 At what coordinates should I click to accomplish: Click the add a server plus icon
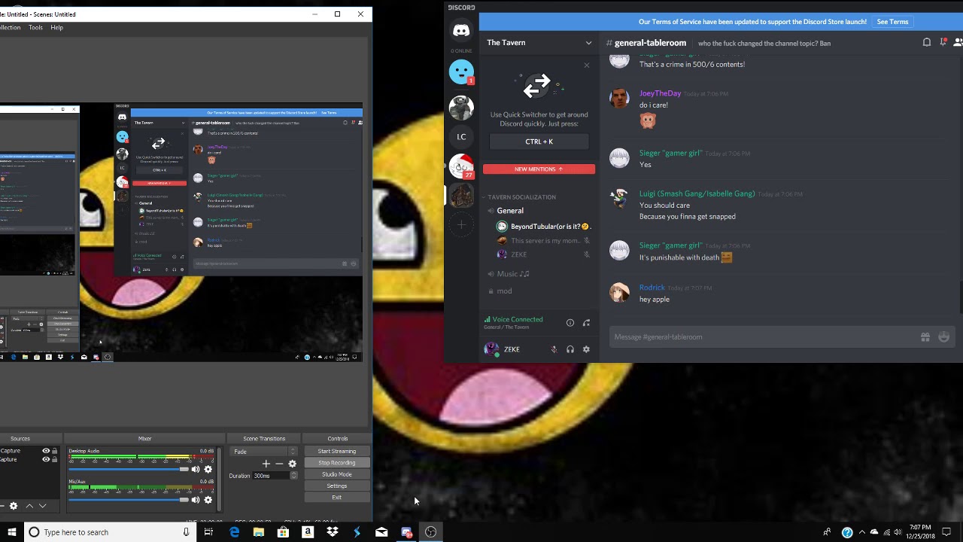point(461,224)
